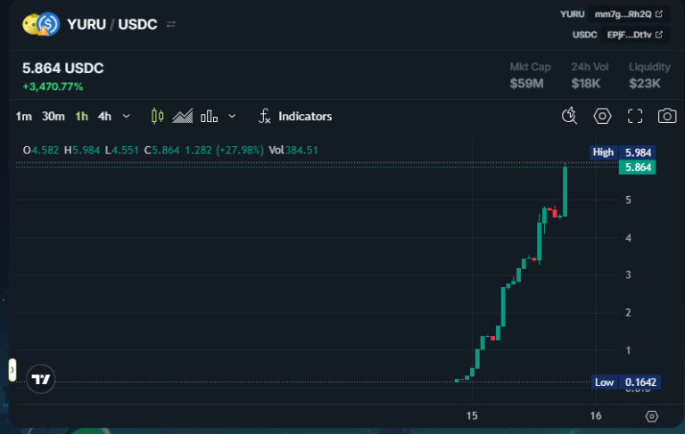
Task: Expand the chart style dropdown arrow
Action: 232,116
